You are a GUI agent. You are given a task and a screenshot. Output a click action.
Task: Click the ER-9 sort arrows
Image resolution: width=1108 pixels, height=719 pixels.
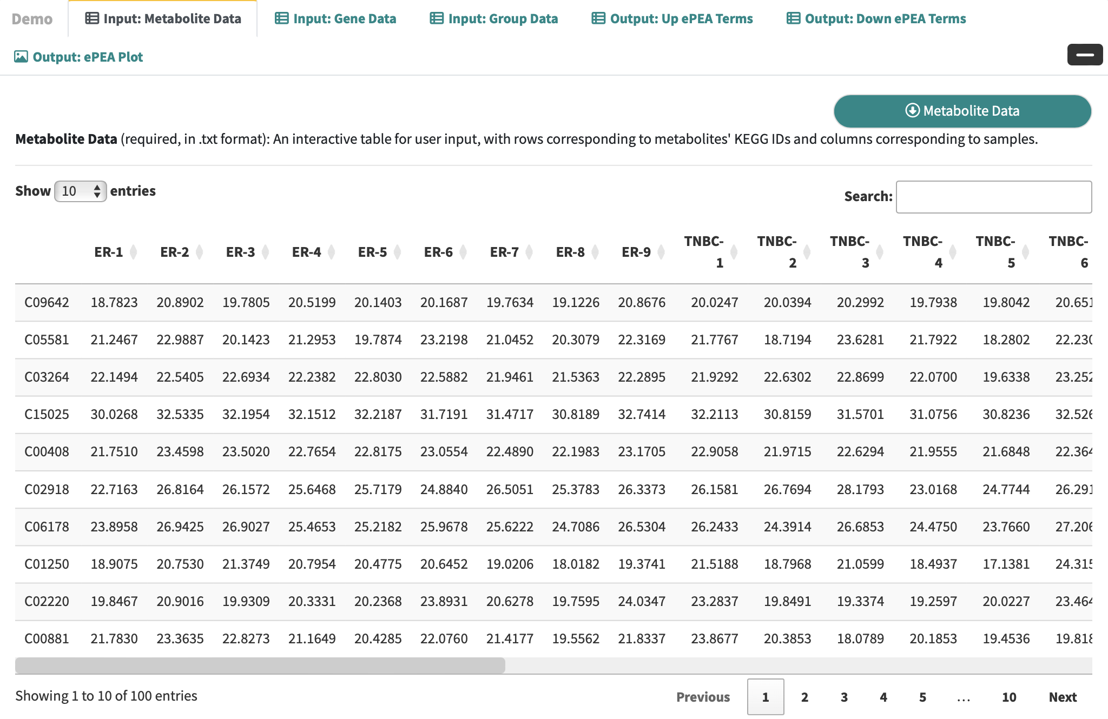(x=661, y=252)
